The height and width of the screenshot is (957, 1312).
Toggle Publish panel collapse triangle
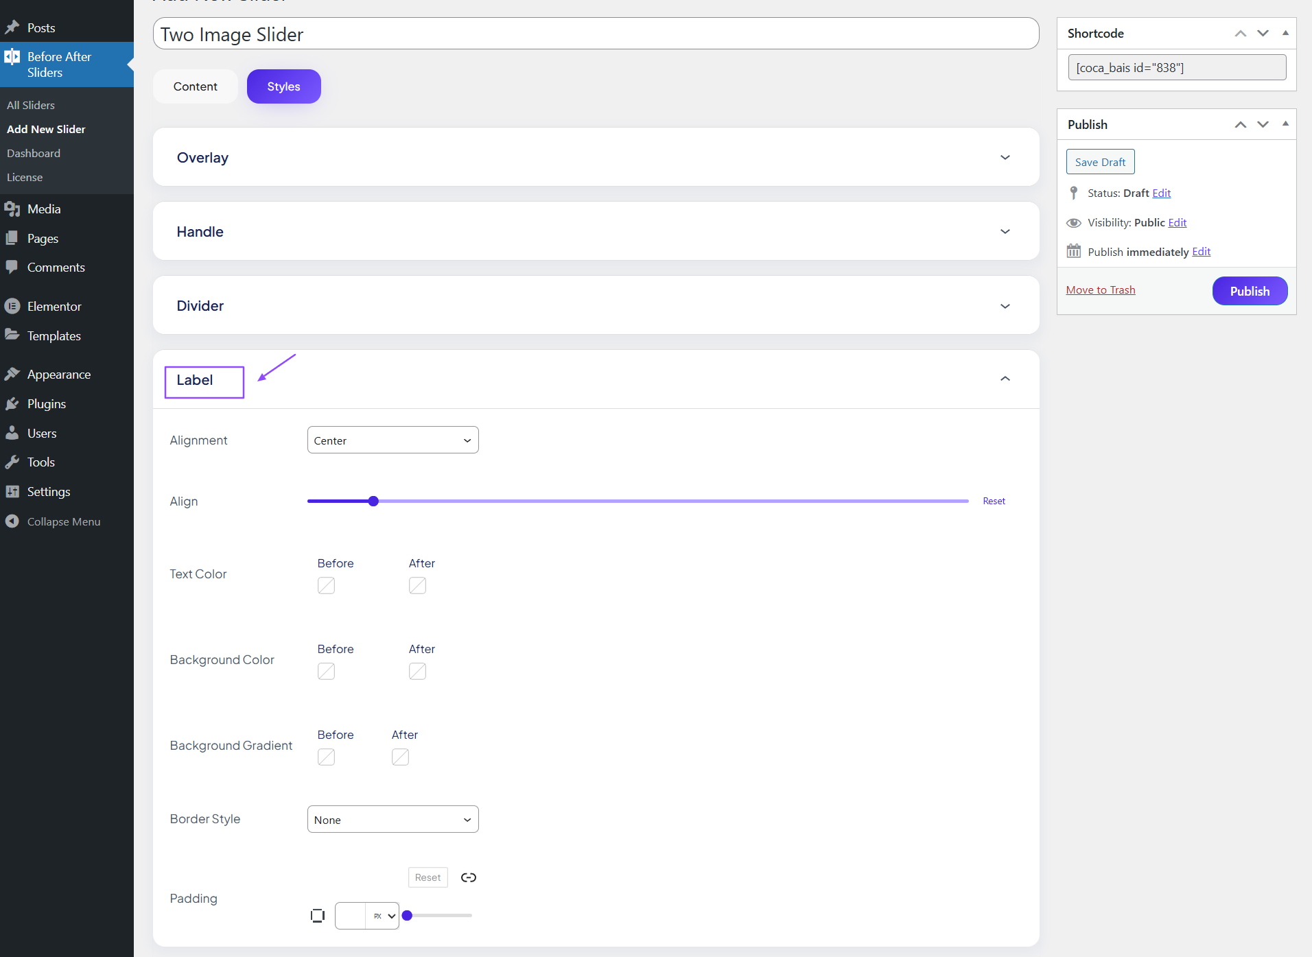point(1285,123)
